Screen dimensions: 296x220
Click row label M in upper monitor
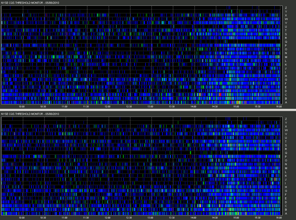286,57
